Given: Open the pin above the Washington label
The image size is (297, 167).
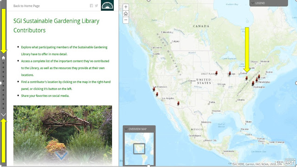Looking at the screenshot, I should tap(253, 83).
